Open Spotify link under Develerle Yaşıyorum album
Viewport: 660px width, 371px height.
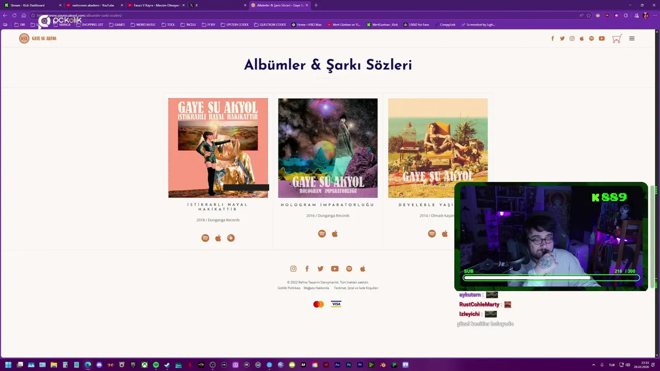[432, 234]
